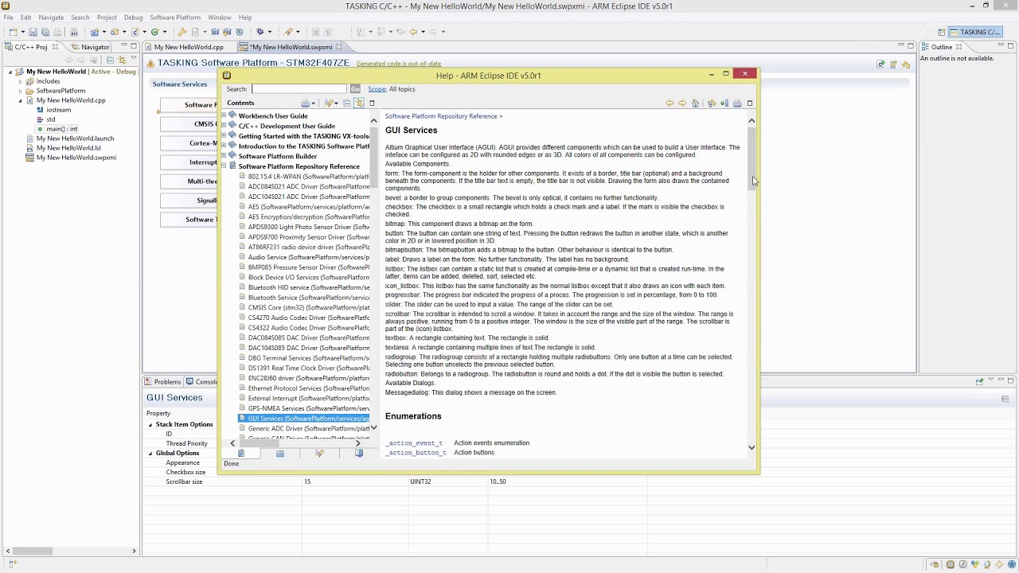Expand Includes folder in project tree
Viewport: 1019px width, 573px height.
(21, 81)
